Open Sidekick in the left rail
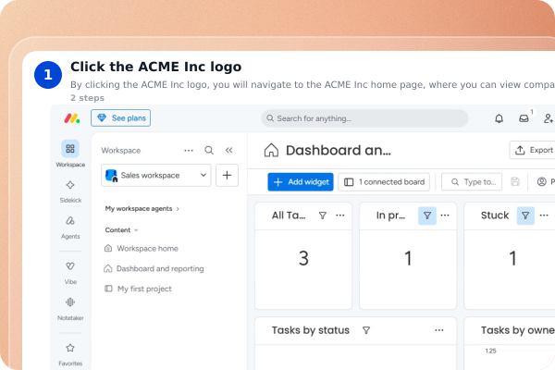 (70, 191)
